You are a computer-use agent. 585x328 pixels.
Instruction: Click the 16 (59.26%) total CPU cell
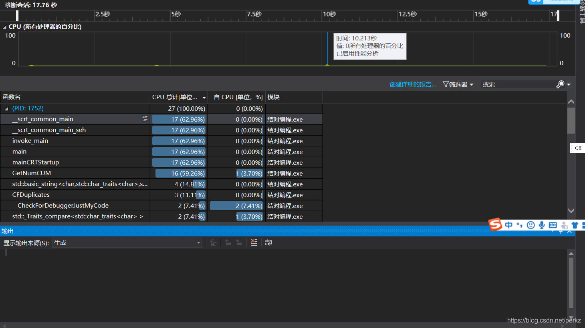coord(179,173)
